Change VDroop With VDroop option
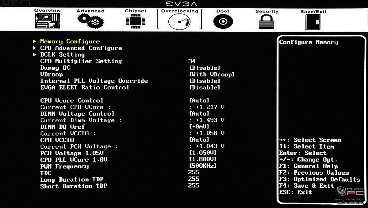368x208 pixels. pos(212,74)
